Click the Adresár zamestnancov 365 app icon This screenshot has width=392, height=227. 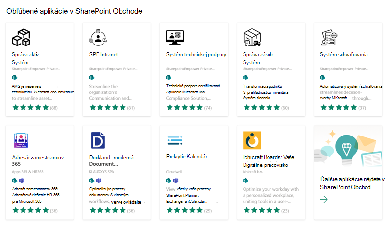click(21, 140)
